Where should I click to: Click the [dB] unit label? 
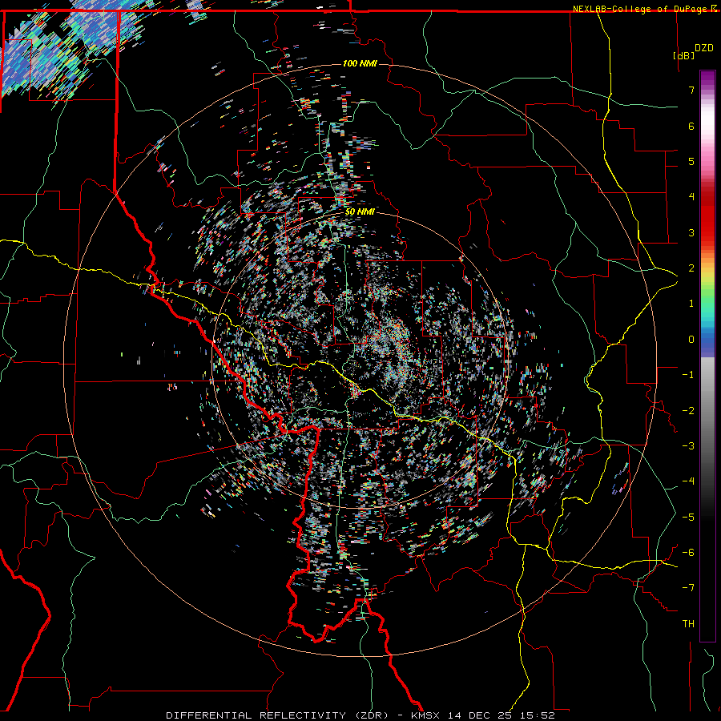pyautogui.click(x=684, y=55)
